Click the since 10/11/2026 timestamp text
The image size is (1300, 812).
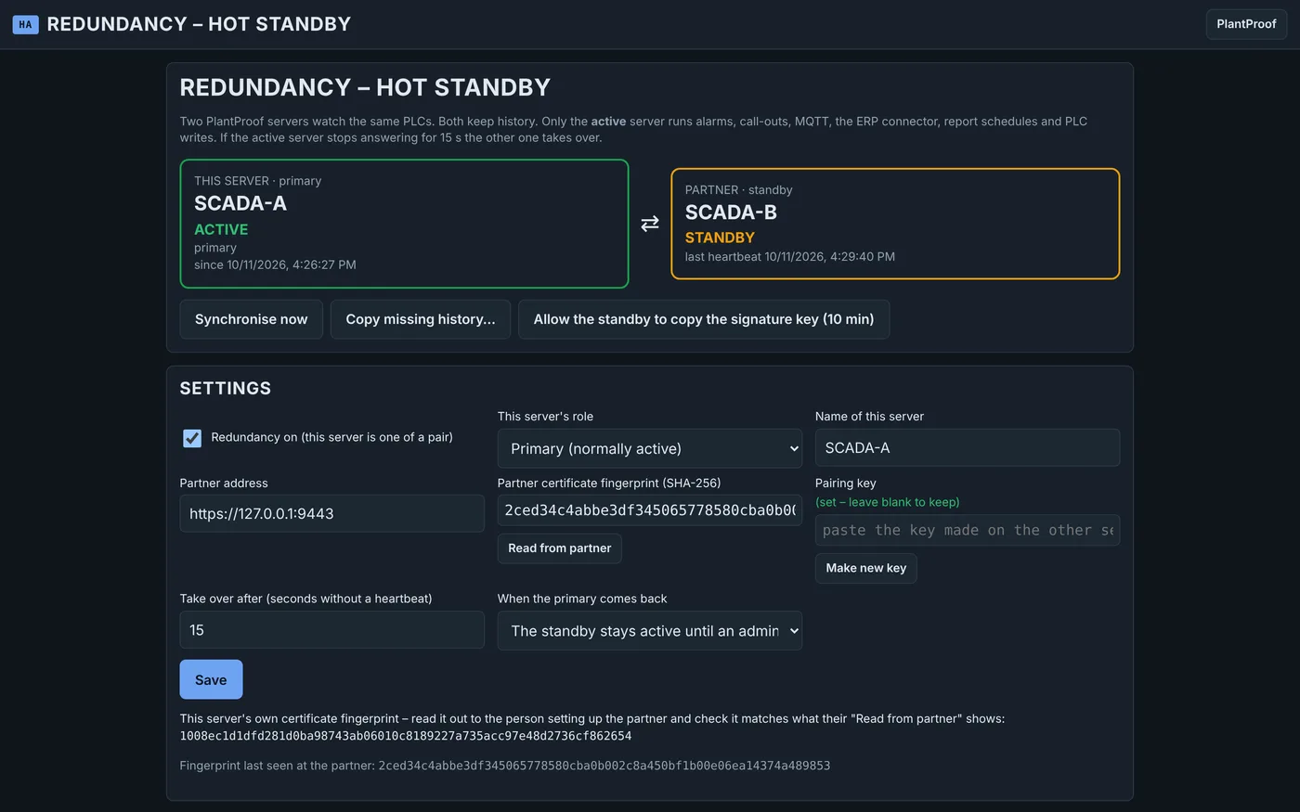275,265
